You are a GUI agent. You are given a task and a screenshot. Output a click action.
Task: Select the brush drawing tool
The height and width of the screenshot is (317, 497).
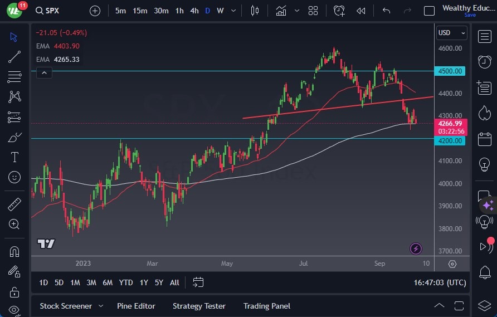[x=14, y=137]
